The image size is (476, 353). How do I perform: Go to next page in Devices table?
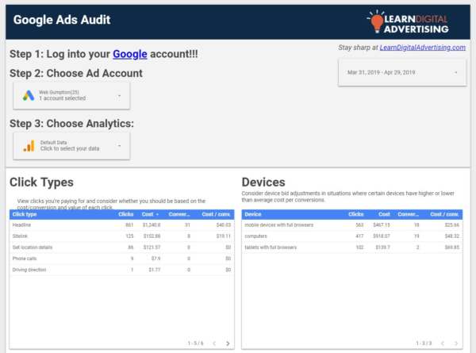tap(456, 343)
